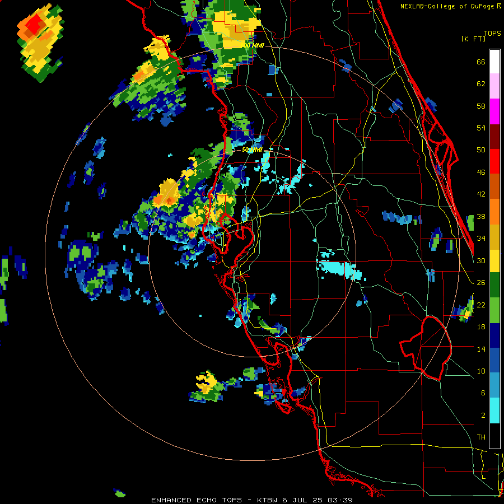Screen dimensions: 504x504
Task: Click the gold legend swatch below orange
Action: pyautogui.click(x=494, y=236)
